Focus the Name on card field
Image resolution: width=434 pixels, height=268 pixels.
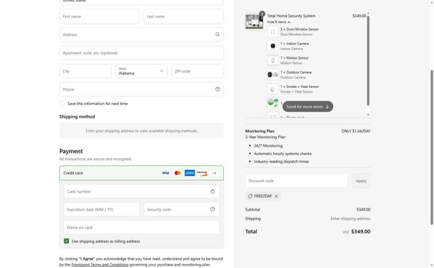click(x=142, y=227)
